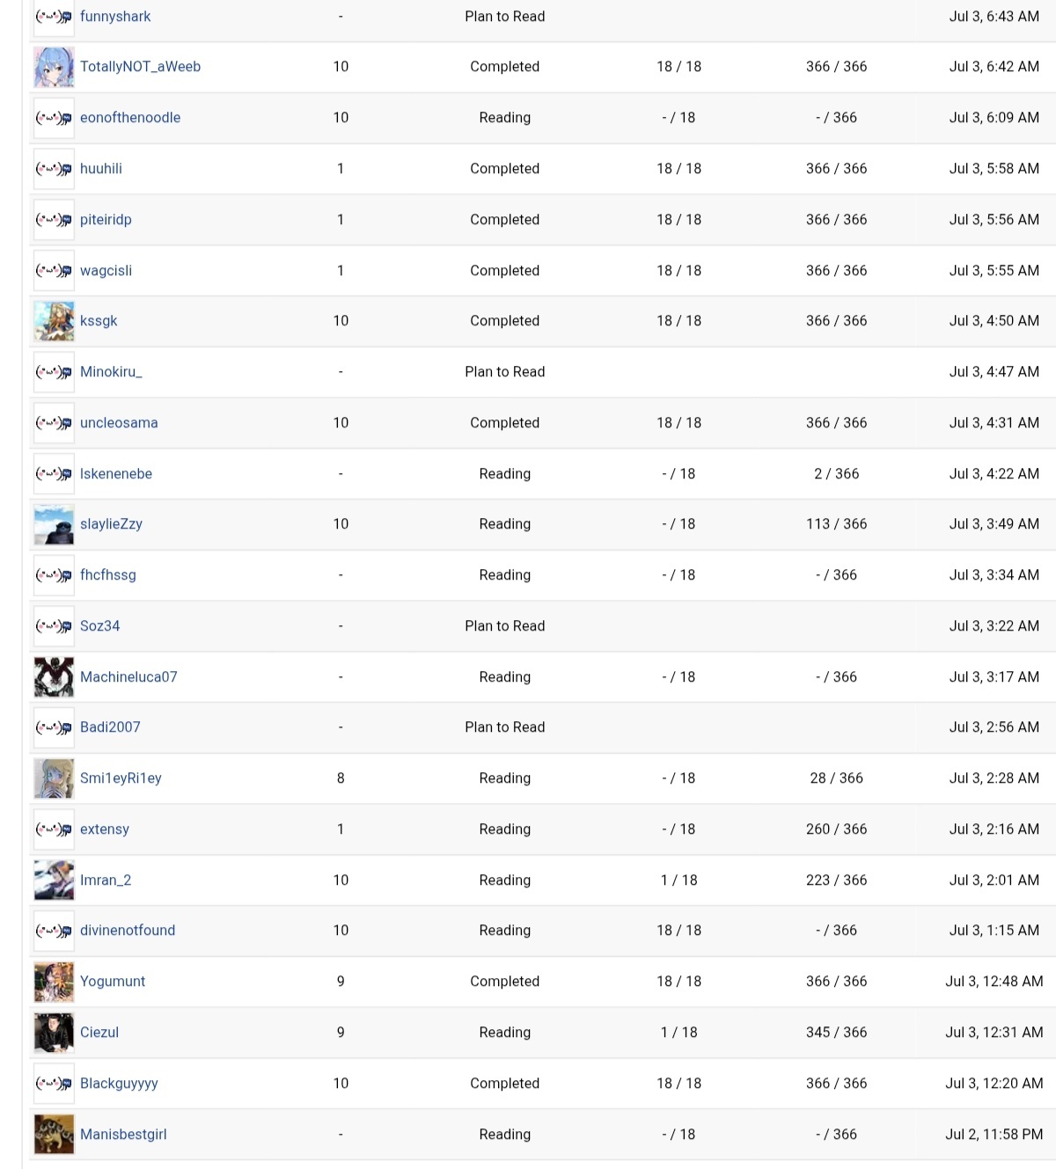Open uncleosama's profile link
This screenshot has width=1056, height=1169.
pyautogui.click(x=119, y=423)
